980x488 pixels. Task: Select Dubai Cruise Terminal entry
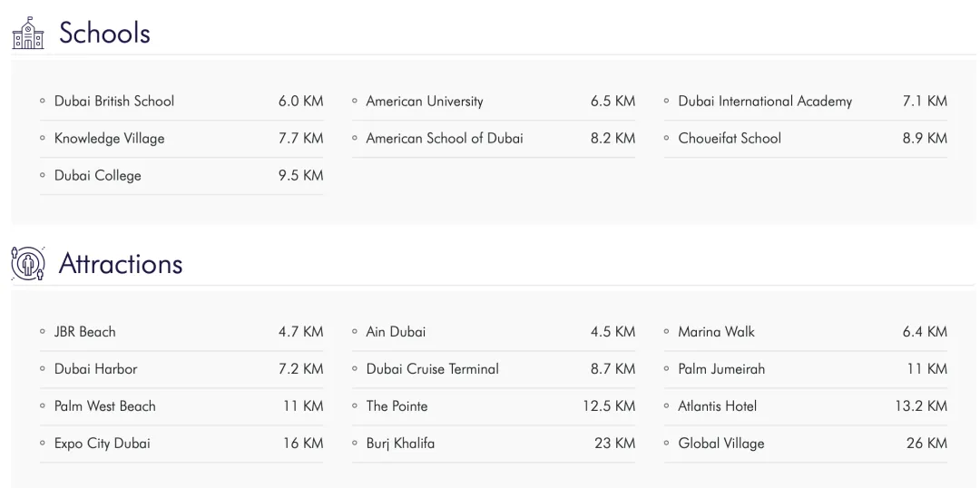tap(433, 369)
